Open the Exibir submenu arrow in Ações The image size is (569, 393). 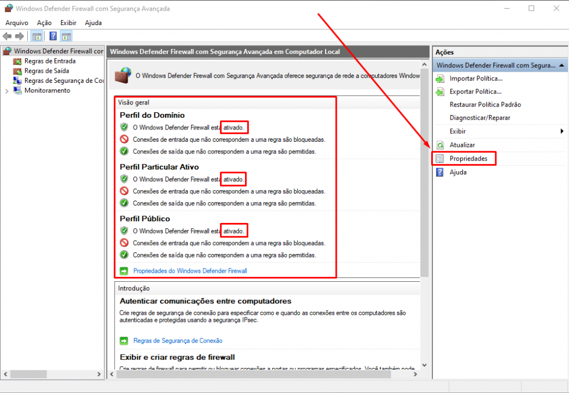[562, 131]
